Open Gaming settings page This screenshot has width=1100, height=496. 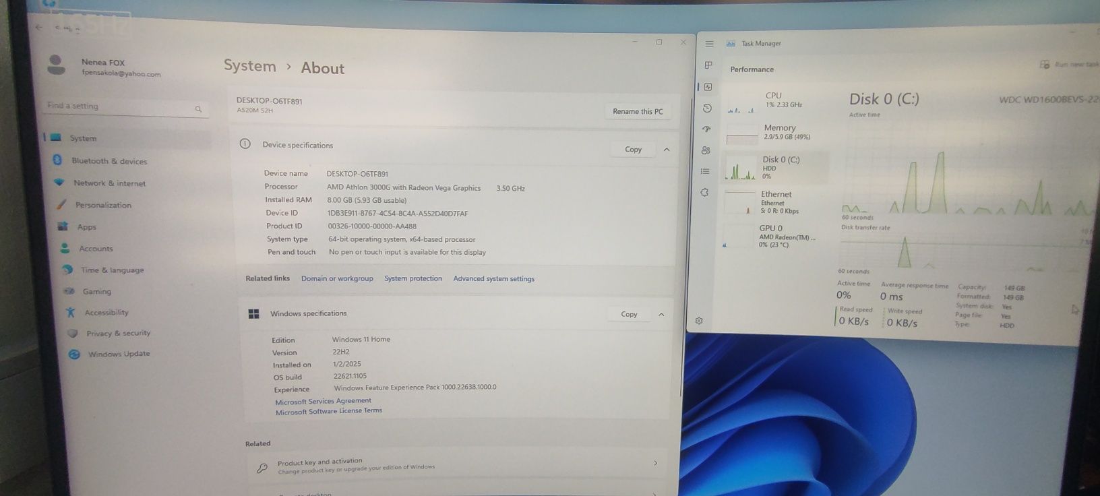(96, 292)
